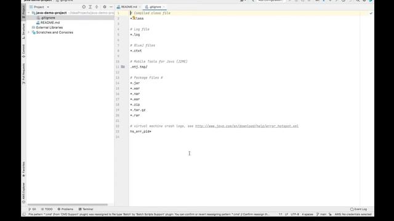The height and width of the screenshot is (221, 394).
Task: Open the Terminal tool window tab
Action: coord(86,209)
